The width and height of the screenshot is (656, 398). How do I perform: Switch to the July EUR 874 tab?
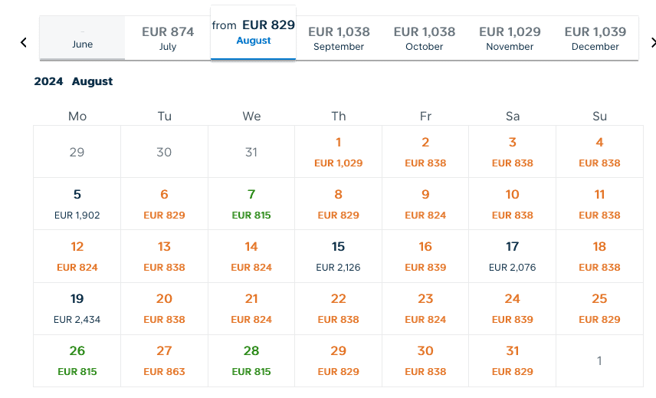coord(168,38)
